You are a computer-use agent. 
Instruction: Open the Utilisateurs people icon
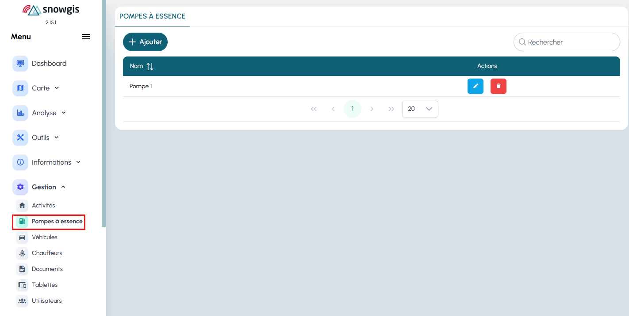coord(22,301)
